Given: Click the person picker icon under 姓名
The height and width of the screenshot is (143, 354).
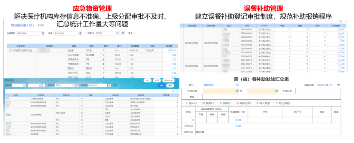Looking at the screenshot, I should (193, 120).
